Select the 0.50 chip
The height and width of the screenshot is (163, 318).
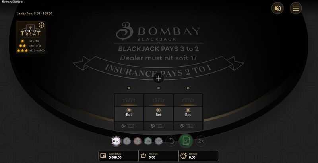(116, 141)
